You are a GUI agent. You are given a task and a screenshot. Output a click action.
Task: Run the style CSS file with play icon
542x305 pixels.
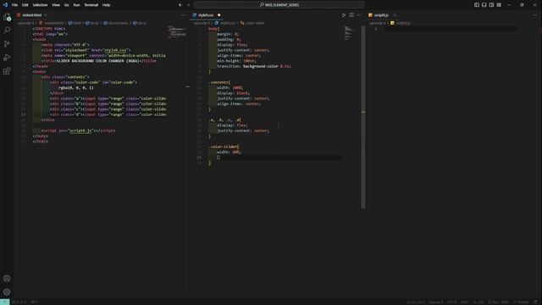pyautogui.click(x=344, y=15)
